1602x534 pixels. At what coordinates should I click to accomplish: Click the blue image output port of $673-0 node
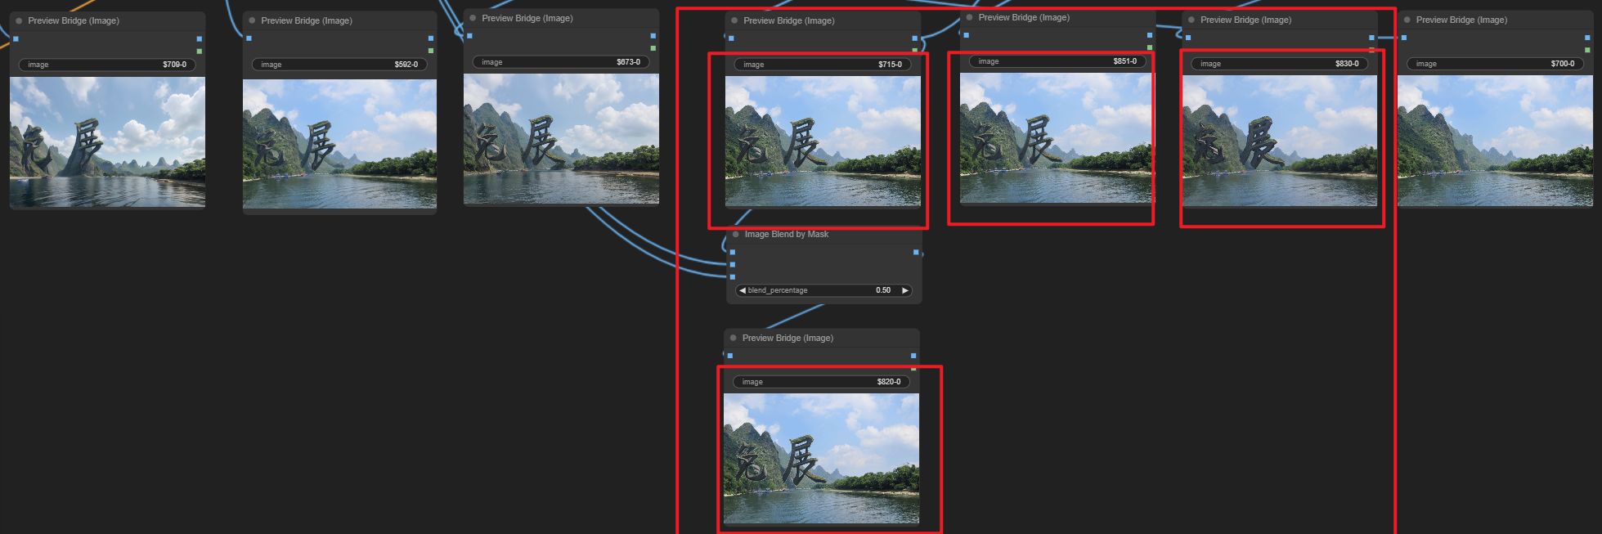pos(653,36)
